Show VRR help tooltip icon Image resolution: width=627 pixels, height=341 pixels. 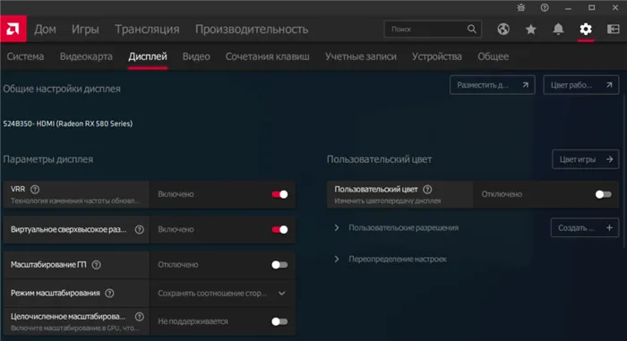[35, 189]
